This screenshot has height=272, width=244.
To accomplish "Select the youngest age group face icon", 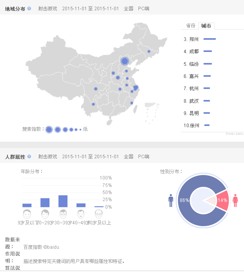I will pyautogui.click(x=27, y=214).
